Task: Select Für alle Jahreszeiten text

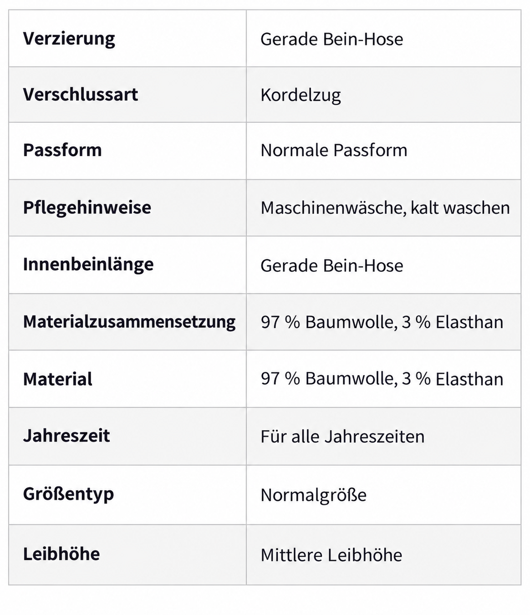Action: (x=342, y=437)
